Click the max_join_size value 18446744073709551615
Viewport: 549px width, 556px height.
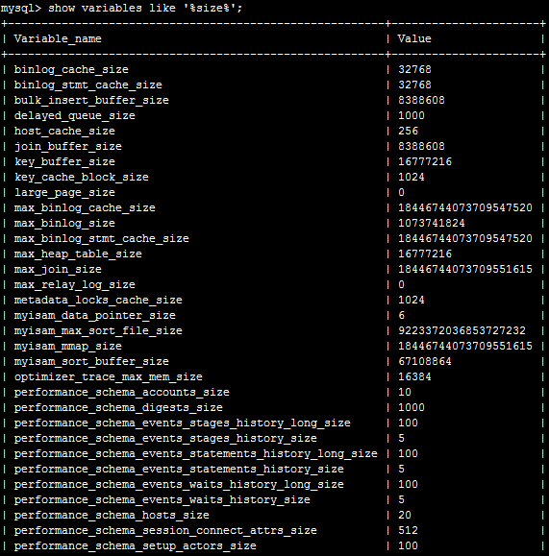[x=464, y=269]
